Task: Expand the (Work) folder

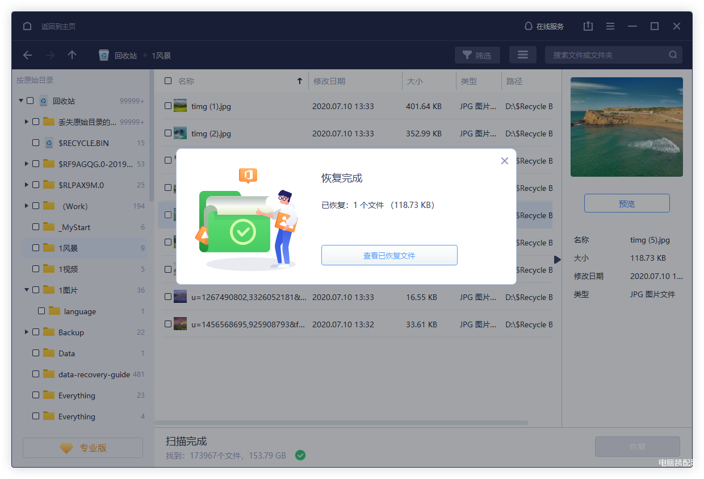Action: coord(27,206)
